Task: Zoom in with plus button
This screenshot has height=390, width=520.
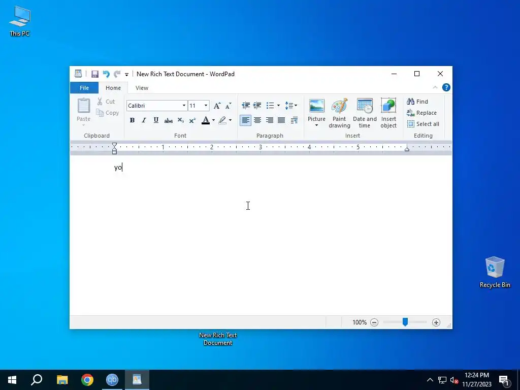Action: coord(436,322)
